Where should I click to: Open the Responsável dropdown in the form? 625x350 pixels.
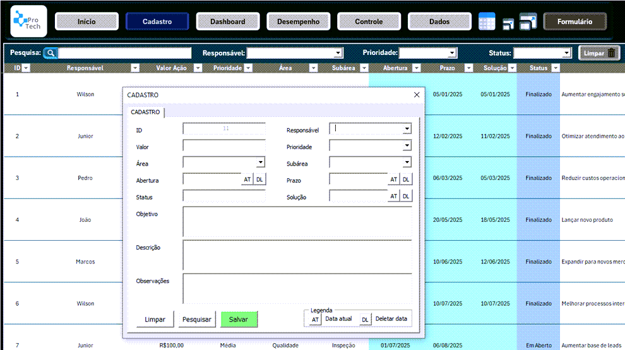(407, 129)
